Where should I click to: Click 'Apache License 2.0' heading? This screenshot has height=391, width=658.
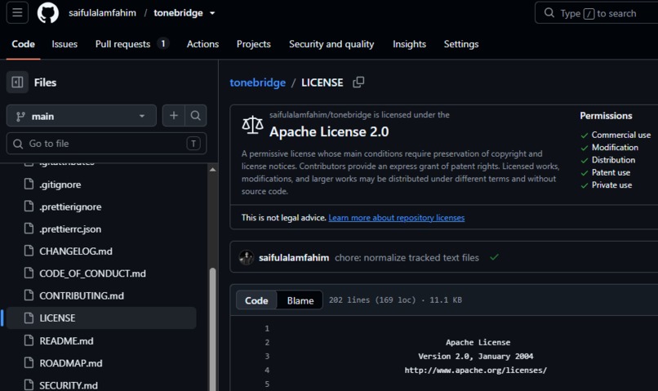pyautogui.click(x=329, y=131)
